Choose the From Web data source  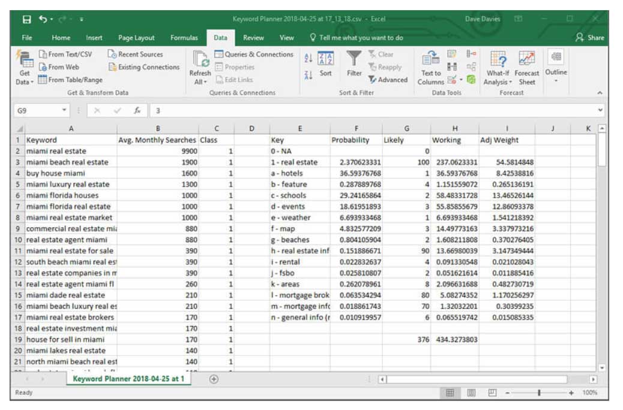click(59, 67)
